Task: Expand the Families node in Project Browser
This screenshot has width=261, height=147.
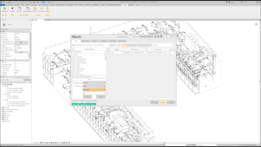Action: [1, 117]
